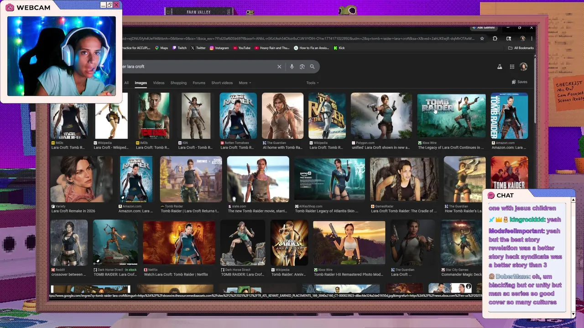Click the magnifying glass search icon
Image resolution: width=584 pixels, height=328 pixels.
pyautogui.click(x=312, y=67)
